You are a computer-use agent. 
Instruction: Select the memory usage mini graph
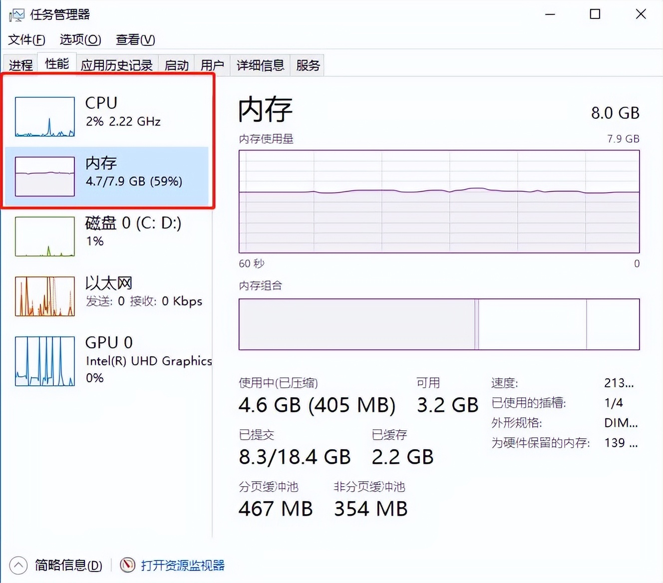click(x=45, y=176)
